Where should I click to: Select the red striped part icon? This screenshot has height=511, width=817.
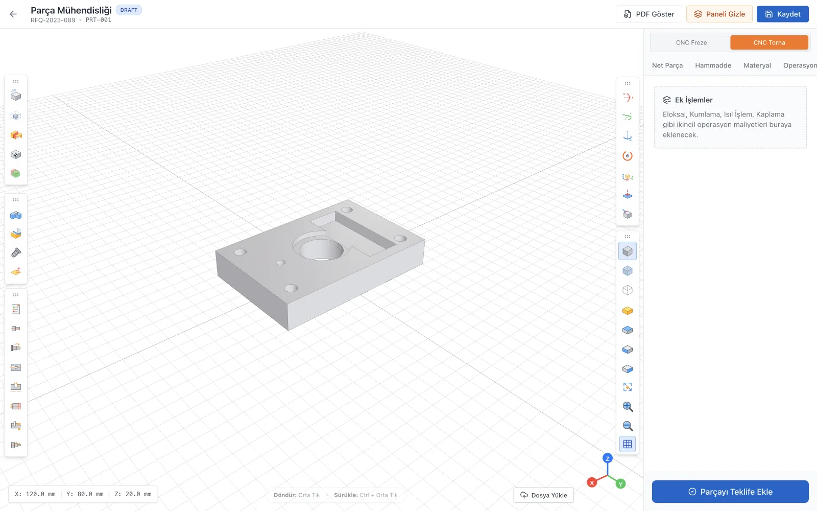tap(16, 406)
